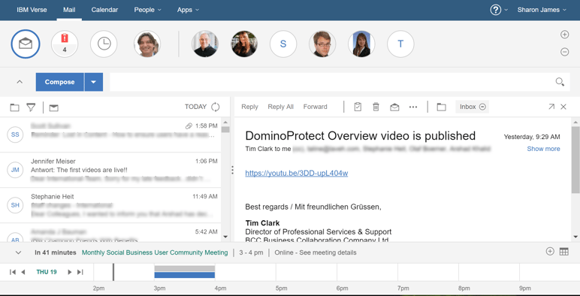The width and height of the screenshot is (580, 296).
Task: Open the calendar grid view icon
Action: 564,252
